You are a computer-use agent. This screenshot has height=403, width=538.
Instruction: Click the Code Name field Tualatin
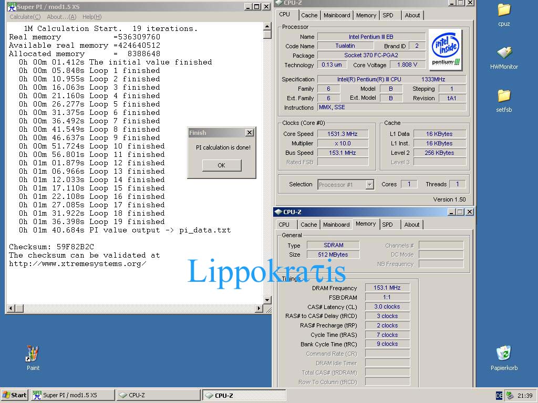(x=345, y=46)
